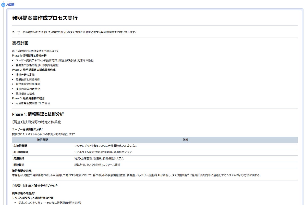The image size is (305, 205).
Task: Click the bold label ユーザー提供情報の分析:
Action: pos(27,129)
